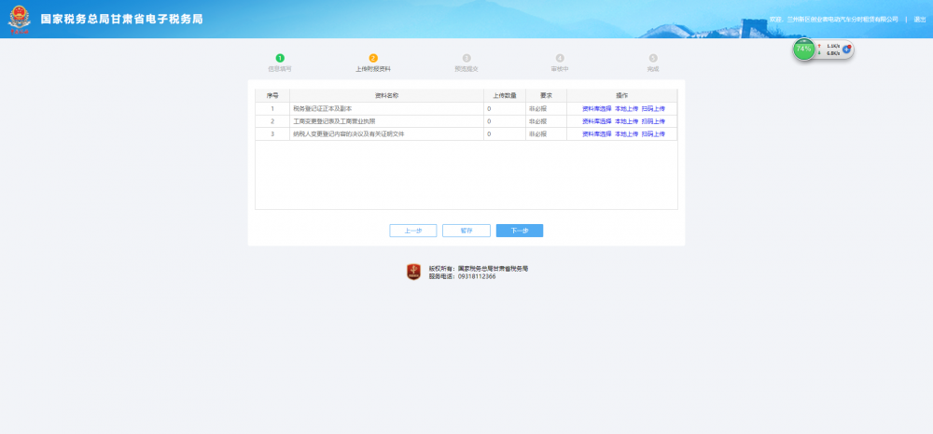Click the tax bureau emblem logo in header
This screenshot has width=933, height=434.
tap(20, 20)
